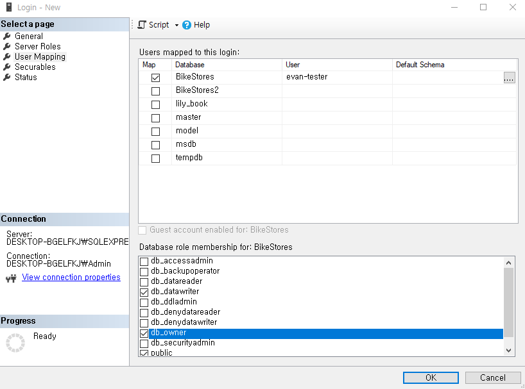
Task: Uncheck the BikeStores map checkbox
Action: [x=155, y=78]
